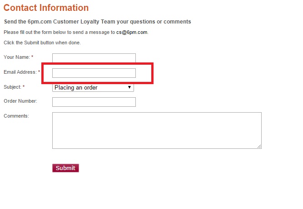Select the Order Number input field
The width and height of the screenshot is (303, 209).
click(94, 102)
